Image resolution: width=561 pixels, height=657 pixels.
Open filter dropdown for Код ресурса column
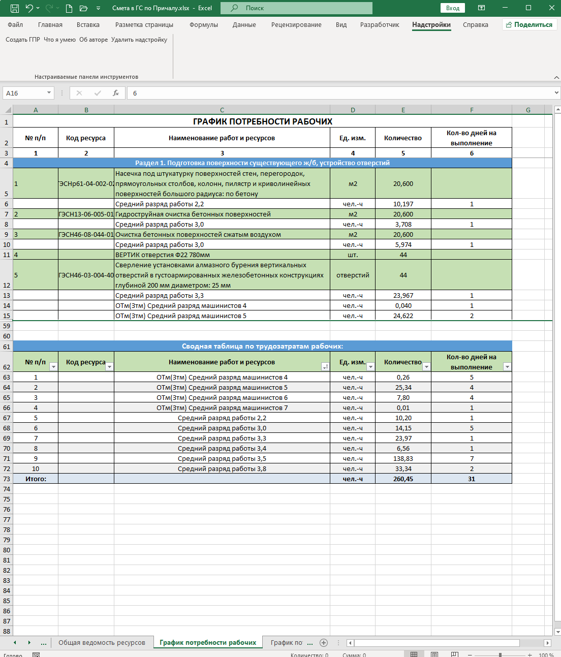click(109, 367)
